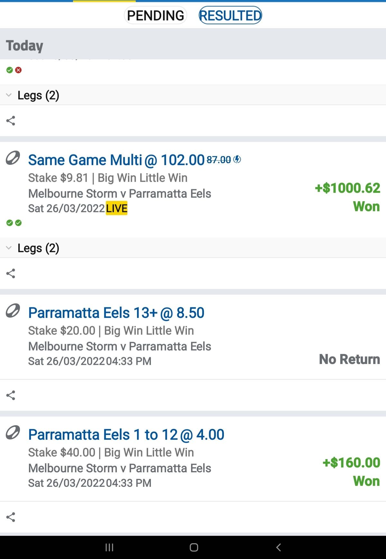Tap the red cross leg result indicator
The height and width of the screenshot is (559, 386).
coord(18,70)
